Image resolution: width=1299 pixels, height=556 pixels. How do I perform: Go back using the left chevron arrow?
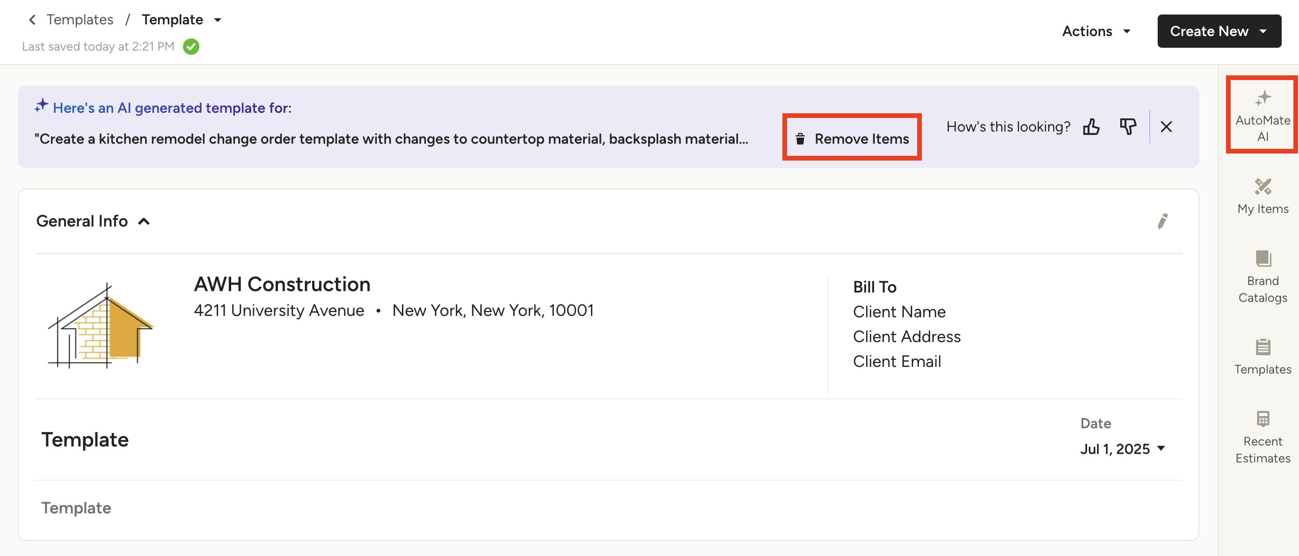tap(32, 20)
